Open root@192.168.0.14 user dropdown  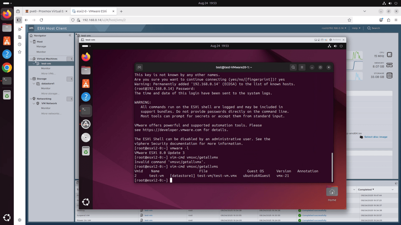click(334, 28)
